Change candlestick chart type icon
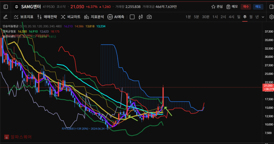The height and width of the screenshot is (144, 274). 141,17
